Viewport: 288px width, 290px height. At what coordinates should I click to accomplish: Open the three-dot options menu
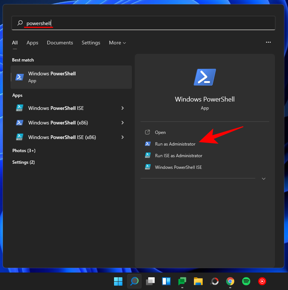pyautogui.click(x=268, y=43)
